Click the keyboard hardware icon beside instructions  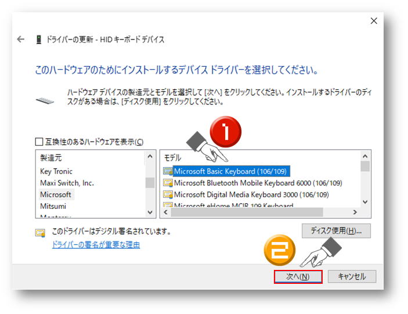pyautogui.click(x=45, y=100)
